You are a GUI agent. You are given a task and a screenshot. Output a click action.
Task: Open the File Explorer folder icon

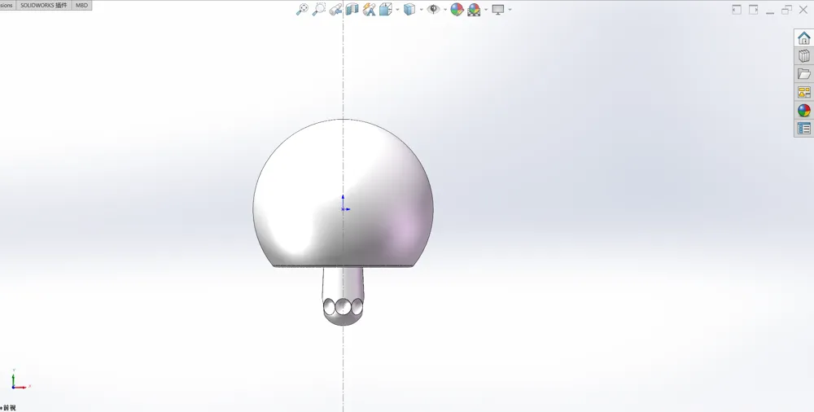(x=803, y=74)
